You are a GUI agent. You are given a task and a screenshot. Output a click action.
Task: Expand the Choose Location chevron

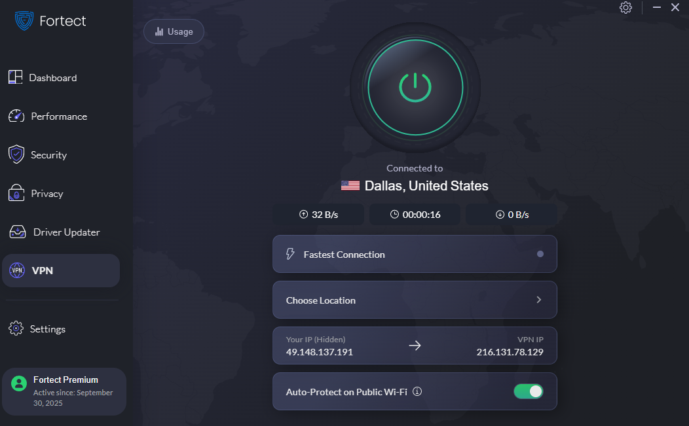click(539, 300)
